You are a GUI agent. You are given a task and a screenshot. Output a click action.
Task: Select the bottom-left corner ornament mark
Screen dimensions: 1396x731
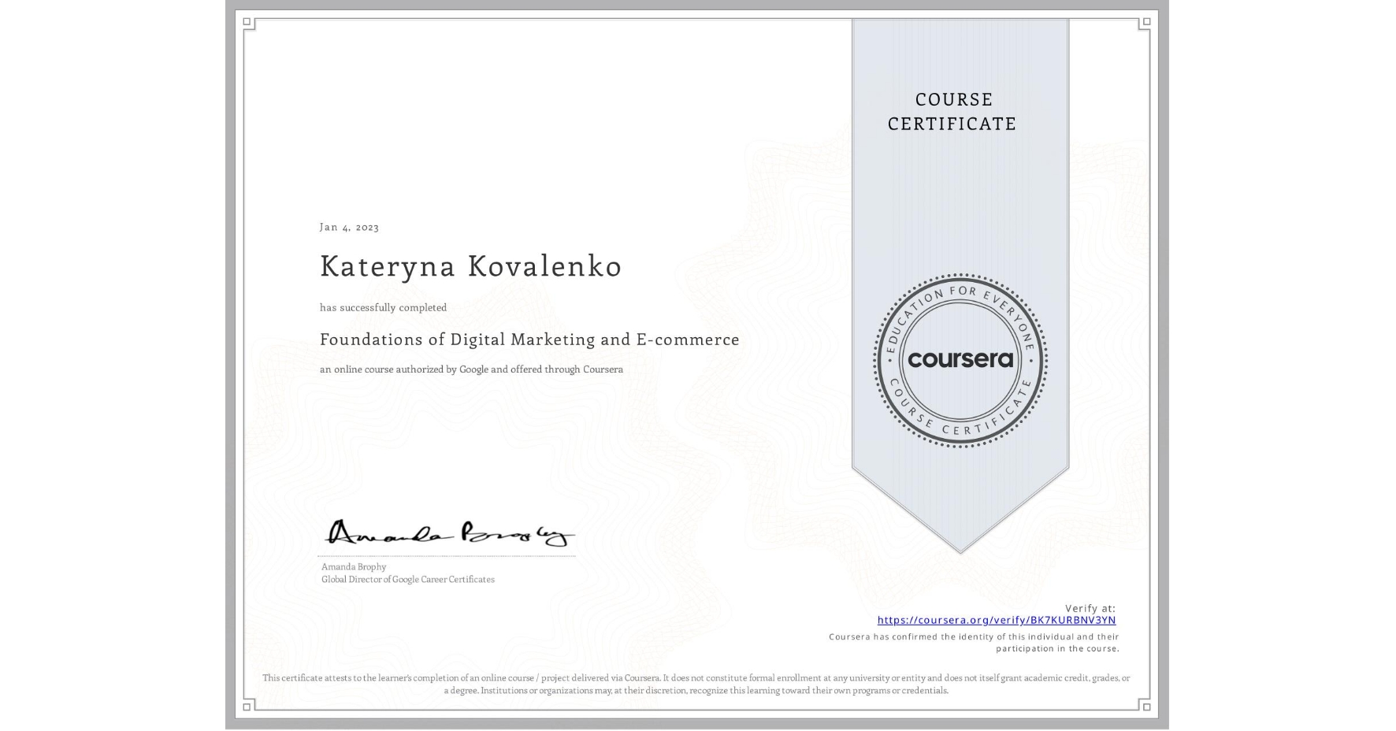(248, 705)
